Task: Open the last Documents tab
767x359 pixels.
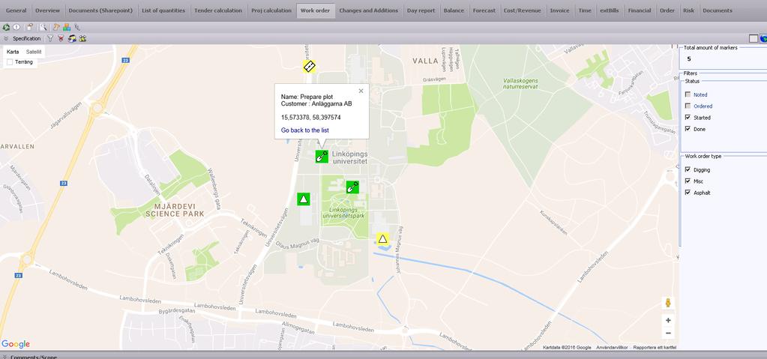Action: click(718, 10)
